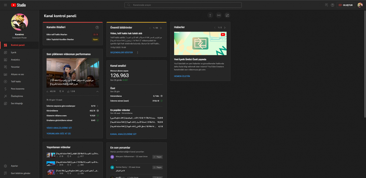Click the HEMEN İZLEYİN link
366x178 pixels.
[x=182, y=76]
